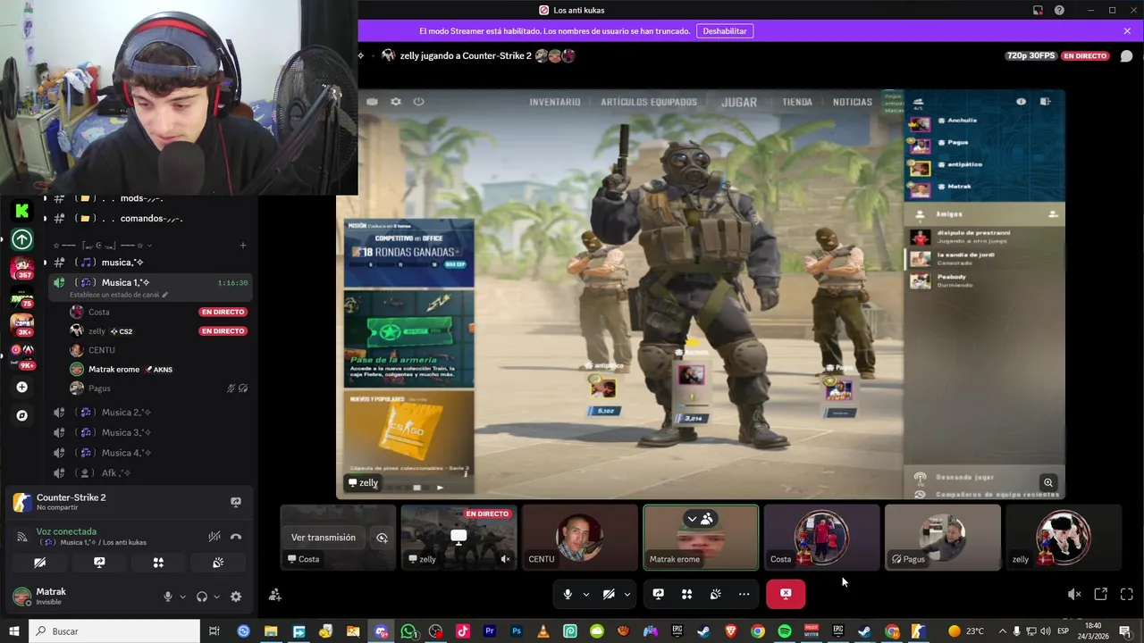Screen dimensions: 1144x643
Task: Join Musica 2 voice channel
Action: point(149,413)
